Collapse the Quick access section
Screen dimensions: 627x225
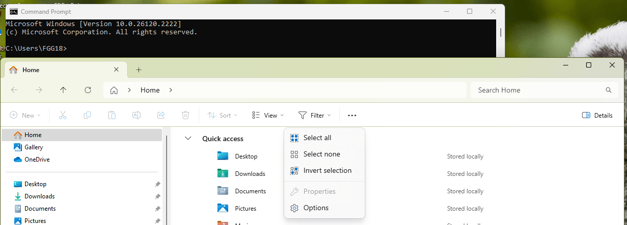[189, 139]
